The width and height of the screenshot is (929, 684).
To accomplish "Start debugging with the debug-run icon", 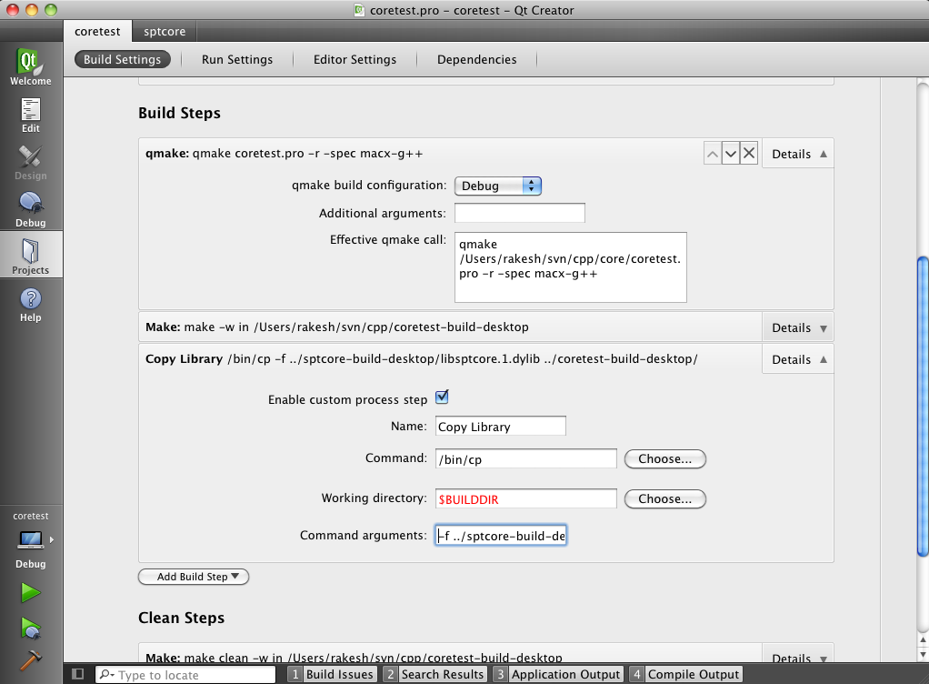I will tap(31, 628).
